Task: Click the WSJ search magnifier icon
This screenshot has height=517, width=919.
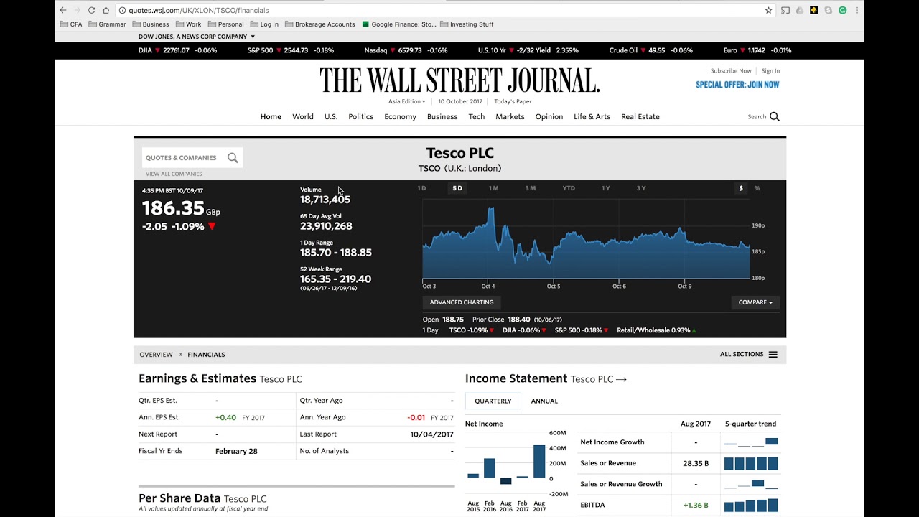Action: (774, 116)
